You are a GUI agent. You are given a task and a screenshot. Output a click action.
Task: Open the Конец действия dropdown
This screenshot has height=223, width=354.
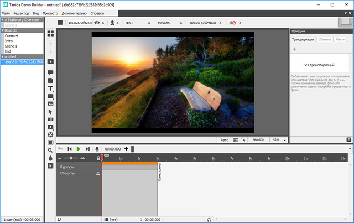[205, 23]
